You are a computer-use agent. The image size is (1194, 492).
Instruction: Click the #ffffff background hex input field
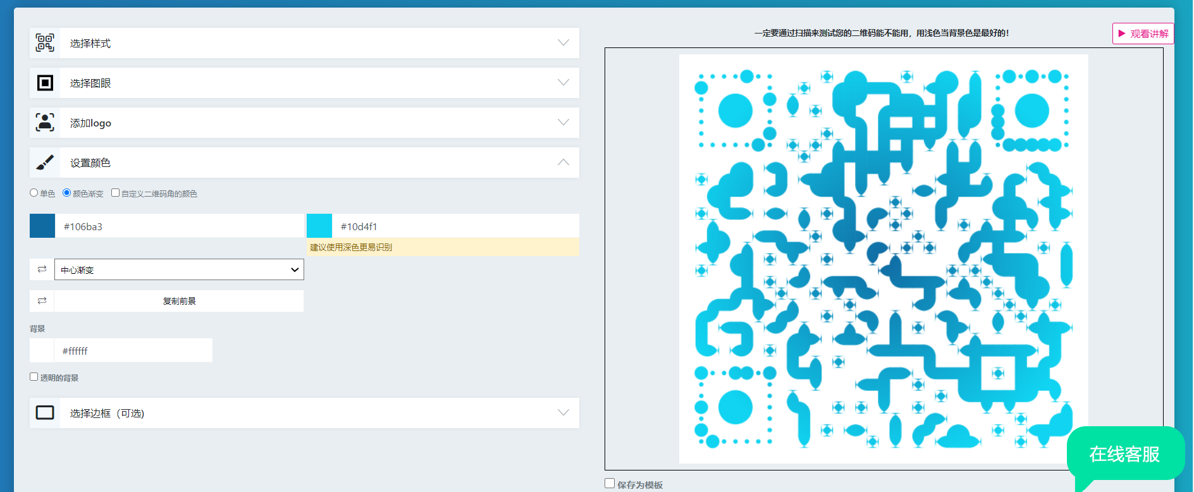coord(133,350)
